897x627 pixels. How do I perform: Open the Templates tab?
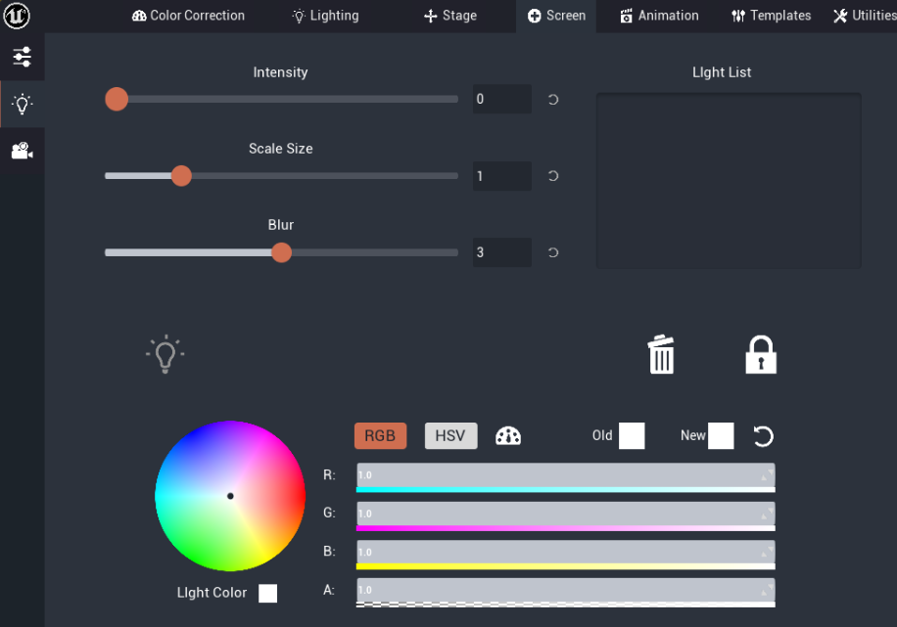click(x=771, y=16)
